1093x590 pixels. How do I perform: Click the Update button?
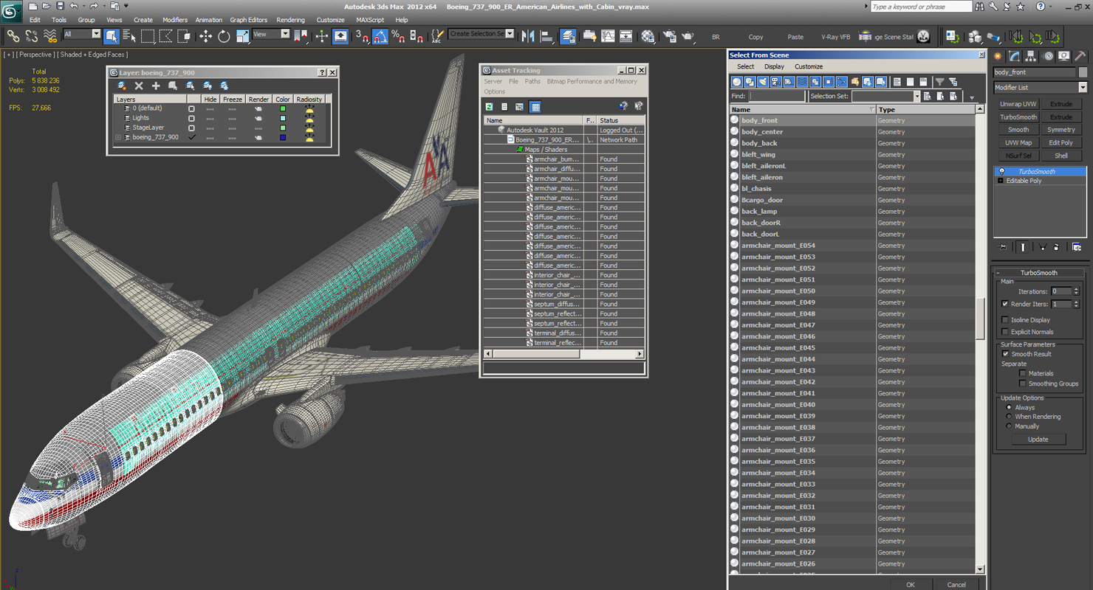(x=1038, y=439)
